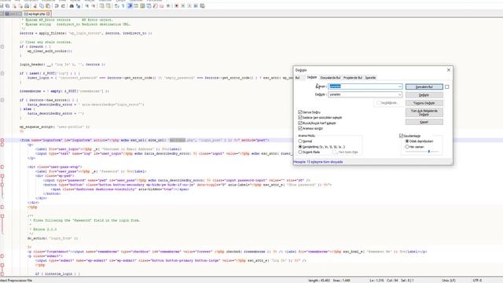Click the Save Recorded Macro icon
The width and height of the screenshot is (503, 283).
click(x=202, y=6)
